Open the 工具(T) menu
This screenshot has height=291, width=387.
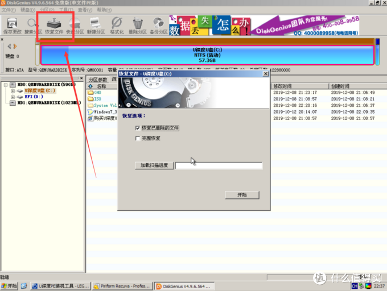66,10
